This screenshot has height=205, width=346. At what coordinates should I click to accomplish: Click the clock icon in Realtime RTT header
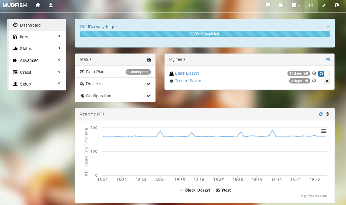pyautogui.click(x=327, y=114)
